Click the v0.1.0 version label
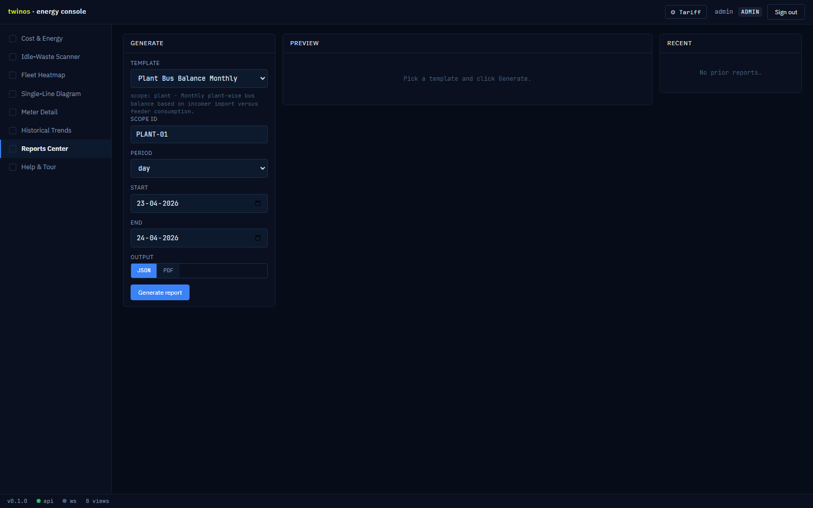This screenshot has height=508, width=813. click(x=17, y=501)
